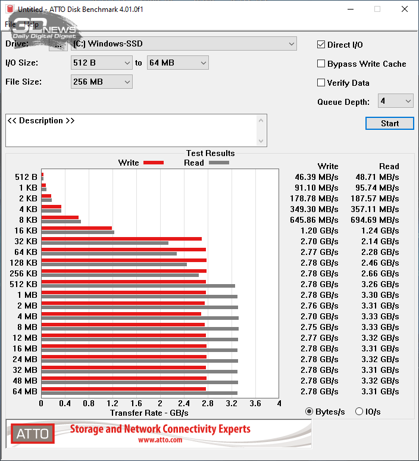Select the Bytes/s radio button

pos(309,412)
